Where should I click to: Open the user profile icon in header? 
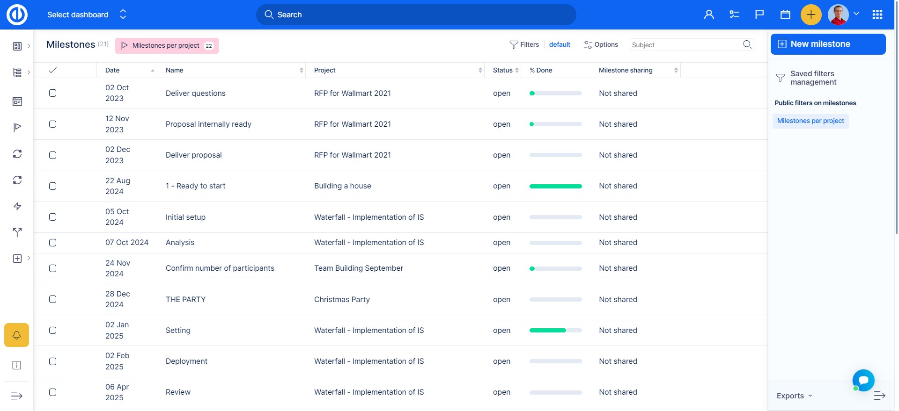(709, 15)
